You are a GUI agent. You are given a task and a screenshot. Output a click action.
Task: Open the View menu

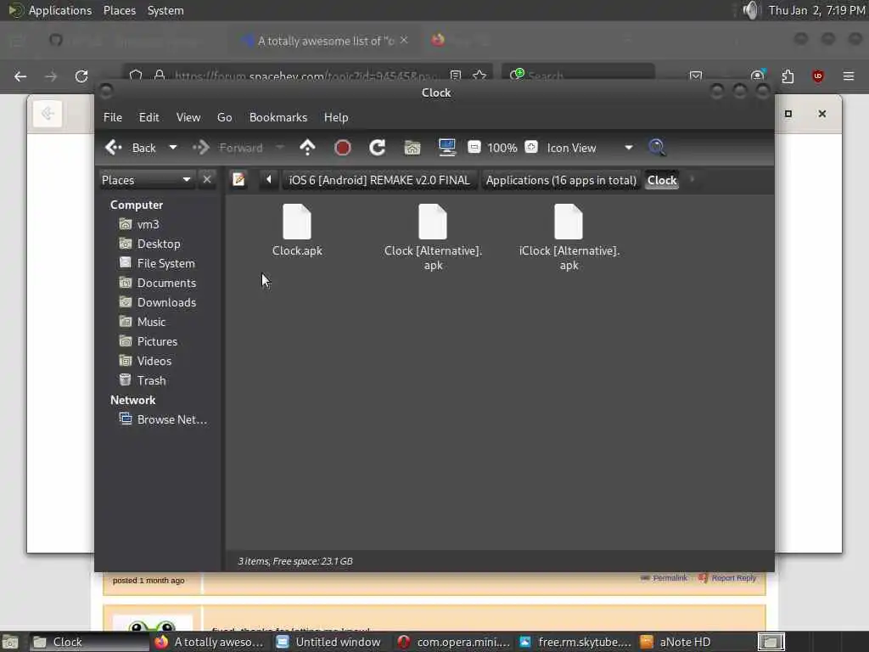(x=188, y=117)
